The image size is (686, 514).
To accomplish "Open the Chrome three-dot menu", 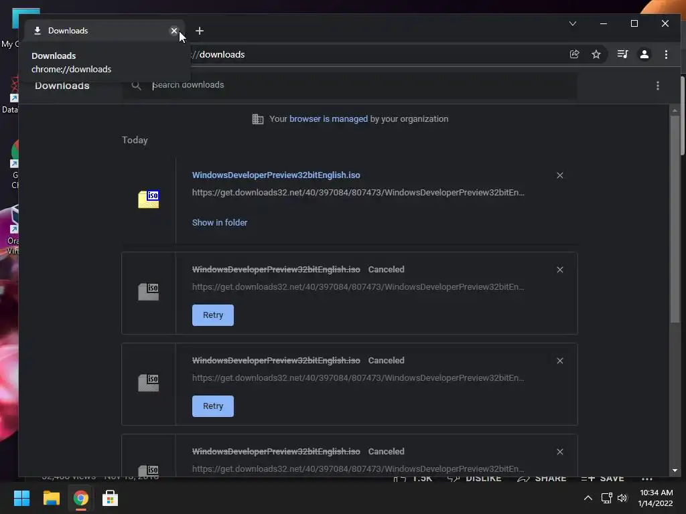I will click(x=666, y=54).
